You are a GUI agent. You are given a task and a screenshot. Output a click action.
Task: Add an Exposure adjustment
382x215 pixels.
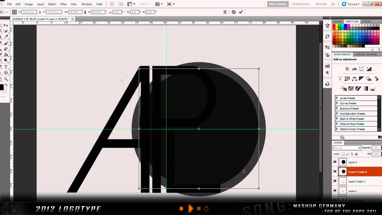(x=369, y=69)
